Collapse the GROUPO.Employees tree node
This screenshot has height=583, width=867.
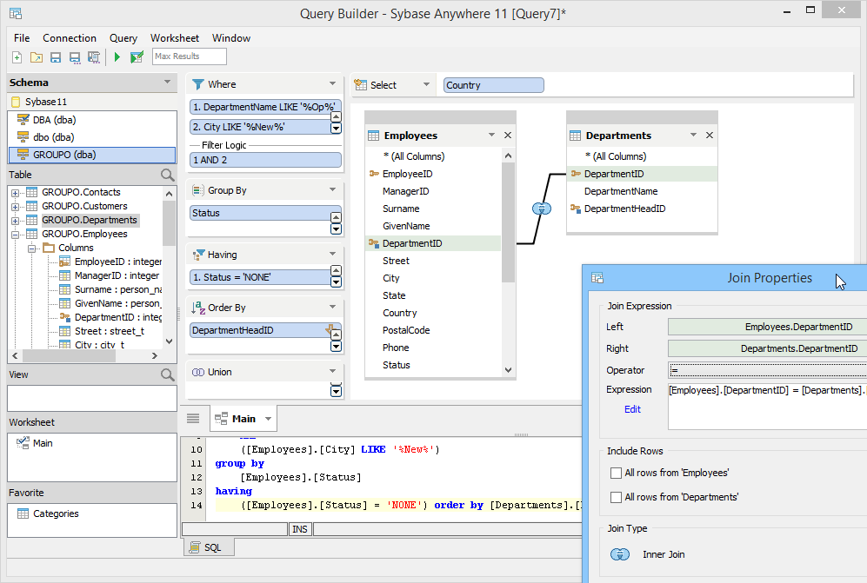[15, 235]
